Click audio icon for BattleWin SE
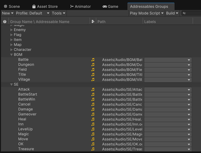This screenshot has width=201, height=153. [93, 99]
